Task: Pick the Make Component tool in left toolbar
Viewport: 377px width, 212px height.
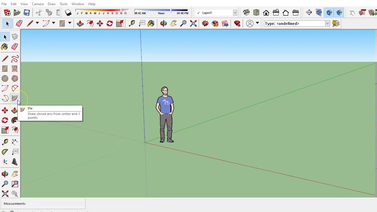Action: tap(15, 37)
